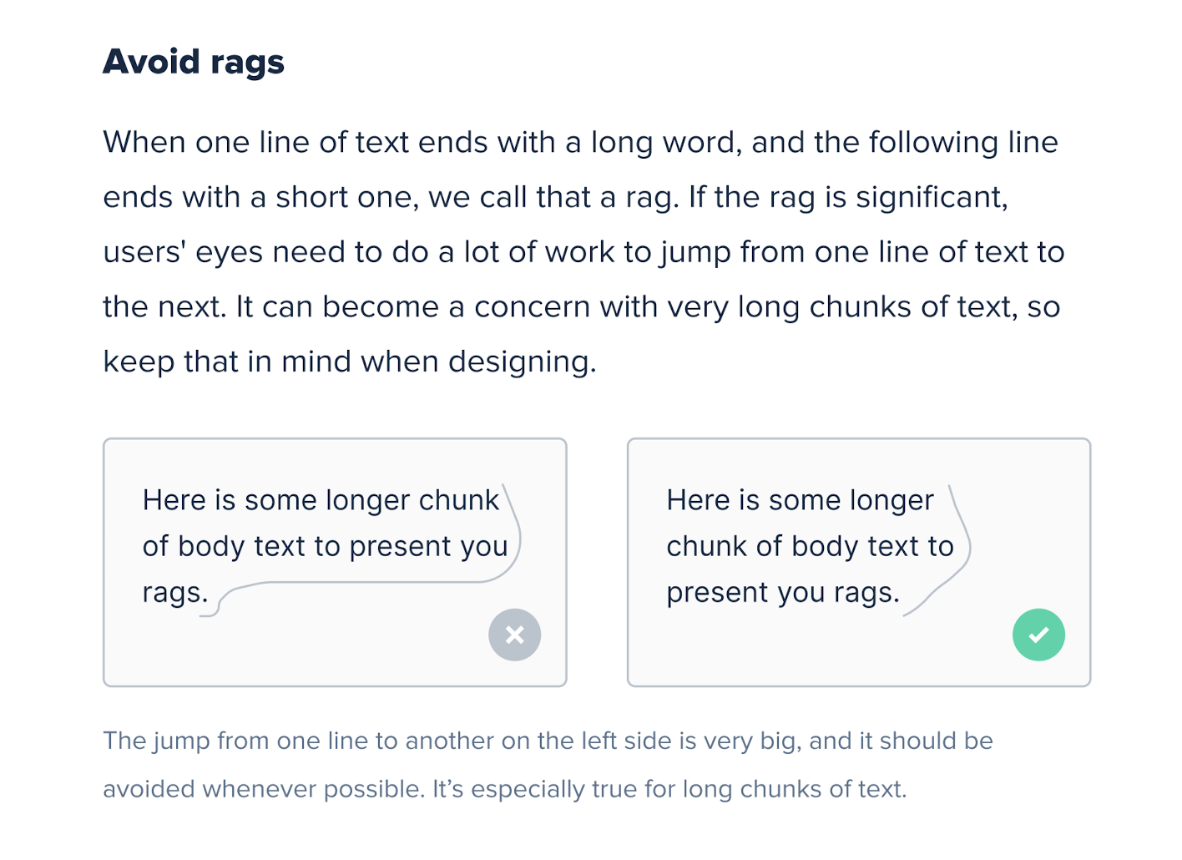The width and height of the screenshot is (1182, 860).
Task: Click the "of body text to present you" line
Action: [326, 546]
